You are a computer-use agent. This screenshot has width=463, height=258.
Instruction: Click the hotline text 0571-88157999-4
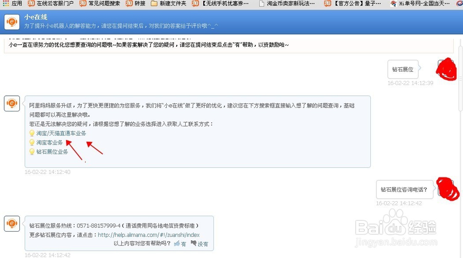[99, 226]
